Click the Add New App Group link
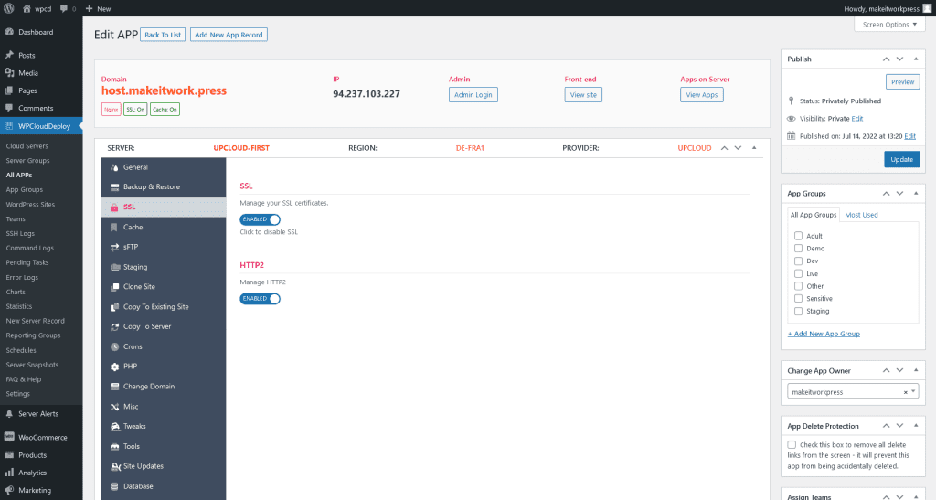Image resolution: width=936 pixels, height=500 pixels. [x=824, y=334]
